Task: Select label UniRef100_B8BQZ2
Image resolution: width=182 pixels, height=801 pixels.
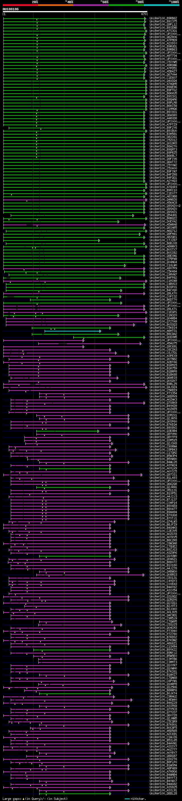Action: [163, 218]
